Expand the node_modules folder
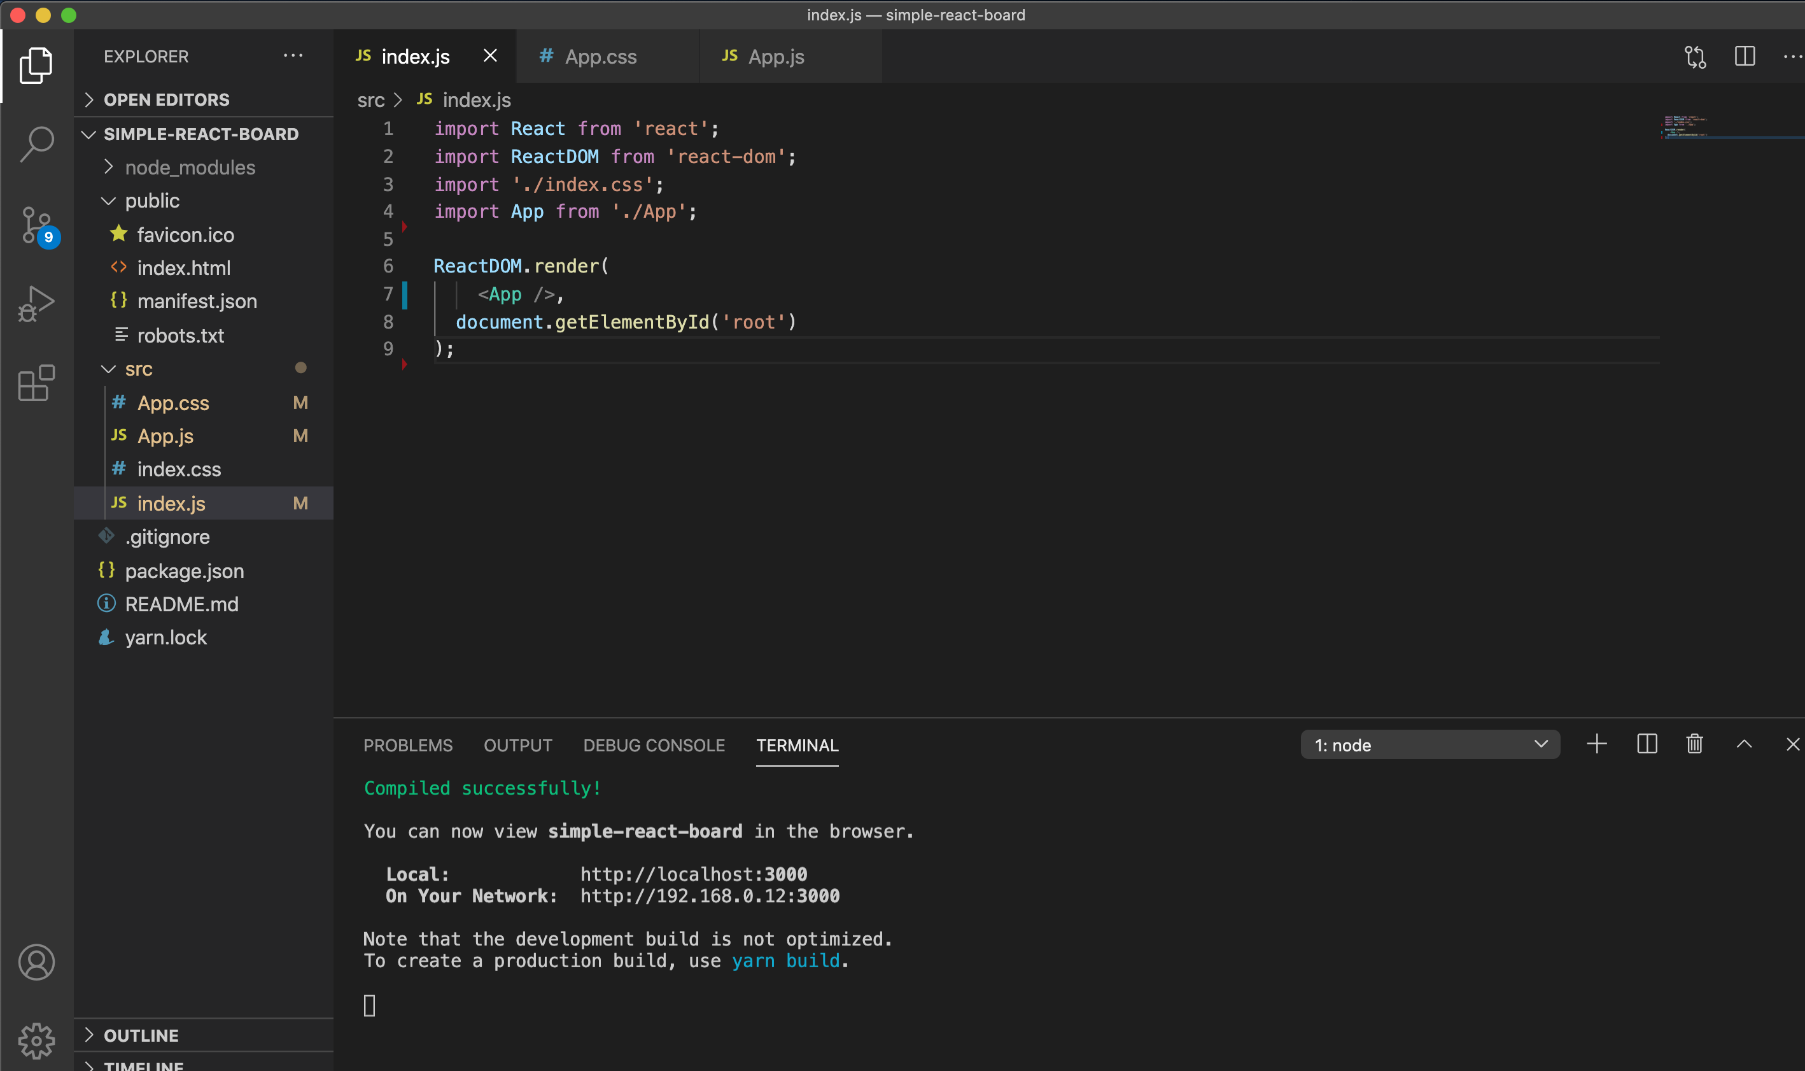The image size is (1805, 1071). 189,167
